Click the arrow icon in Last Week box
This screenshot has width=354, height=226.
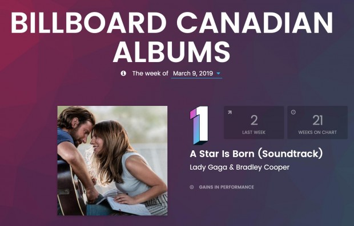click(x=230, y=112)
